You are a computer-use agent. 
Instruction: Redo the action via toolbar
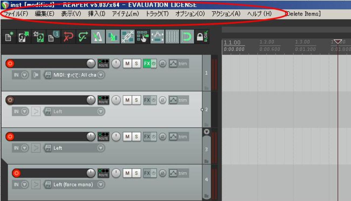(x=83, y=37)
